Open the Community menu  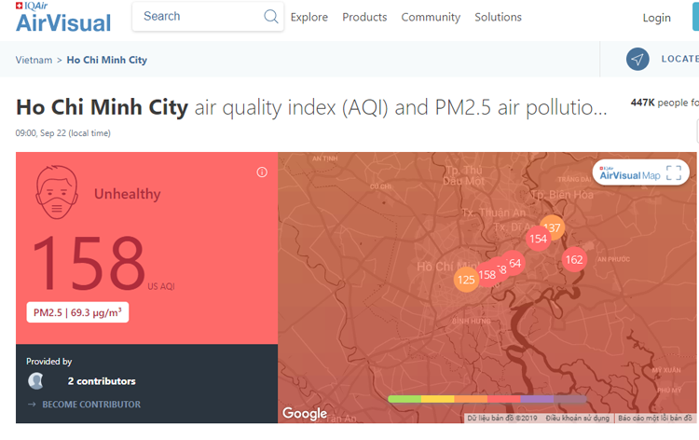tap(431, 17)
